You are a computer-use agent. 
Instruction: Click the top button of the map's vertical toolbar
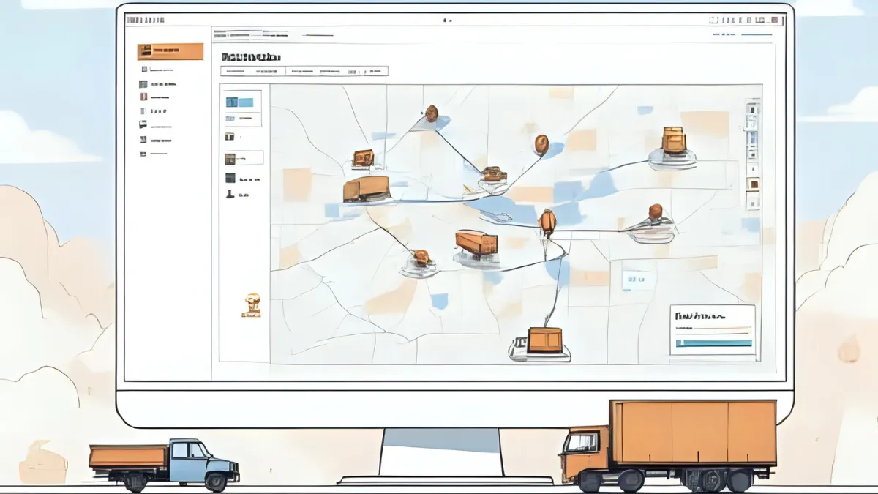pos(752,110)
